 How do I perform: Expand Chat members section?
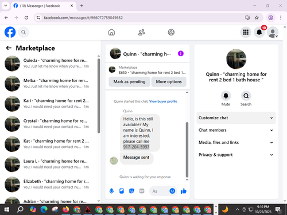point(236,130)
